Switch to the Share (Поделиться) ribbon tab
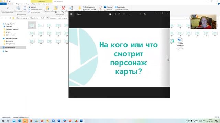The width and height of the screenshot is (220, 123). [x=20, y=4]
